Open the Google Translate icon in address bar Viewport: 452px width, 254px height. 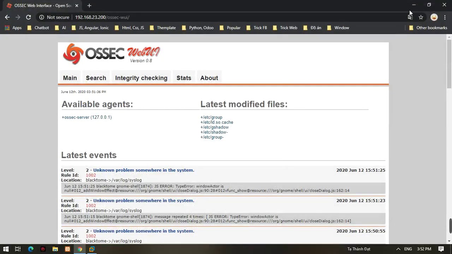[x=410, y=17]
